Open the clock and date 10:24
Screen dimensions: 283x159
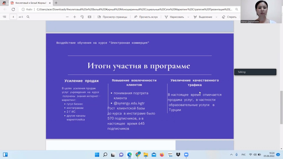coord(269,155)
